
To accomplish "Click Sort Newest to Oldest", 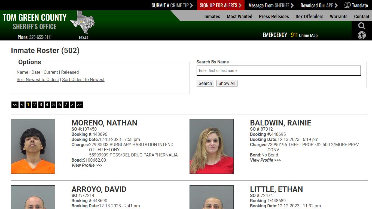I will (x=38, y=79).
